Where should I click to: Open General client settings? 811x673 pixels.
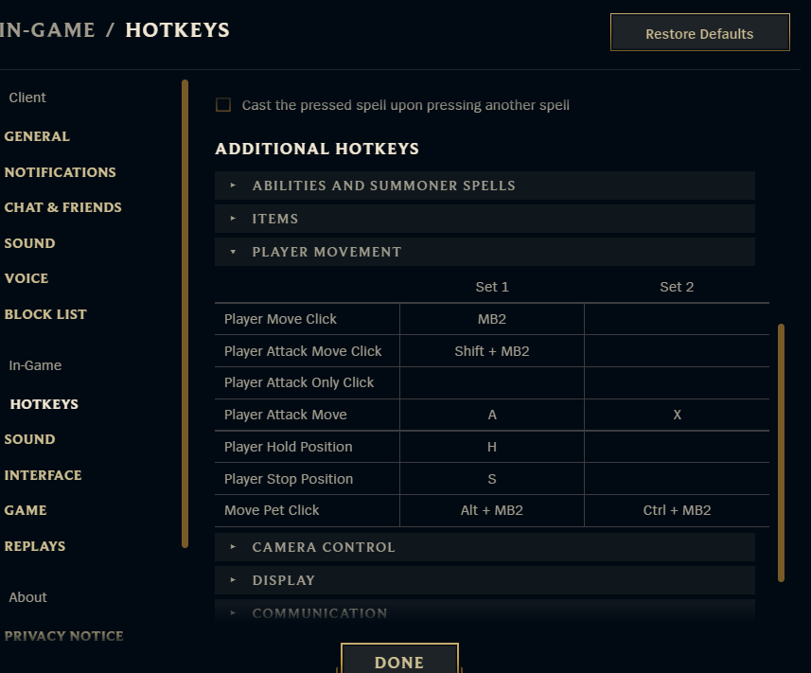click(x=37, y=136)
